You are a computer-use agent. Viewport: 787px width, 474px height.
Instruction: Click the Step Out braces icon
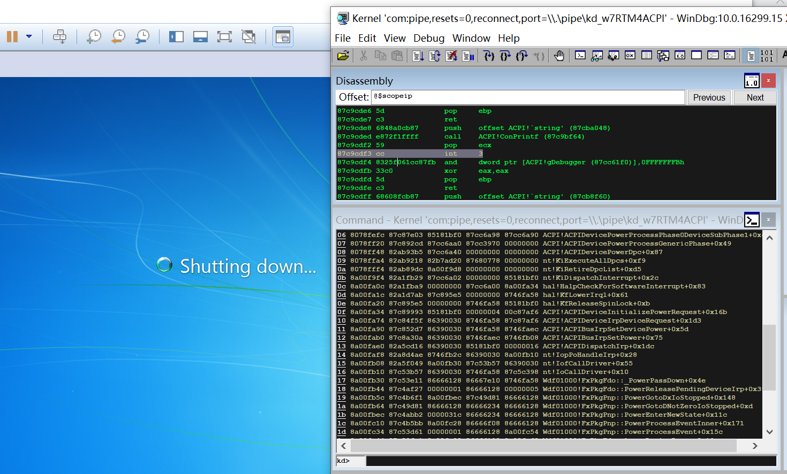click(x=522, y=55)
